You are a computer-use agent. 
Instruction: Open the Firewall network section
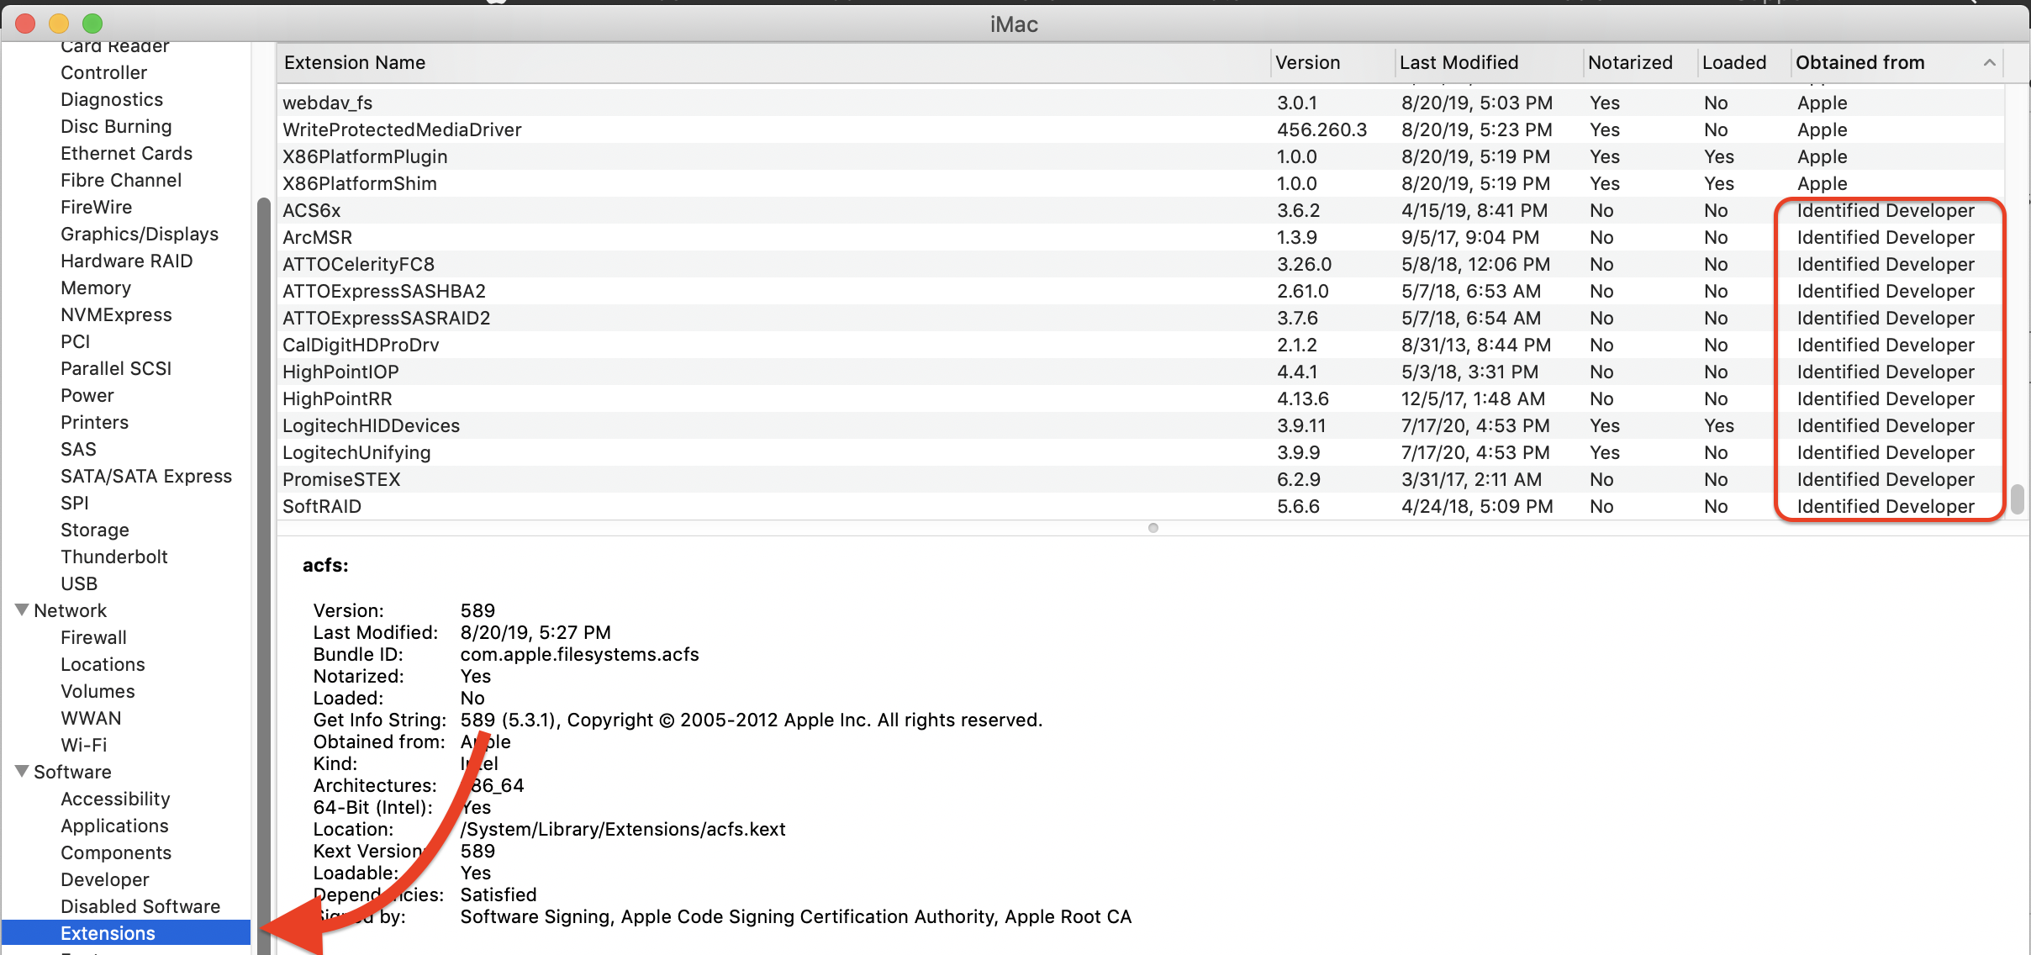pos(93,638)
